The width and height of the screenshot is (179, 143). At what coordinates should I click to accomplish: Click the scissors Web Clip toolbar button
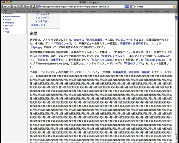21,7
